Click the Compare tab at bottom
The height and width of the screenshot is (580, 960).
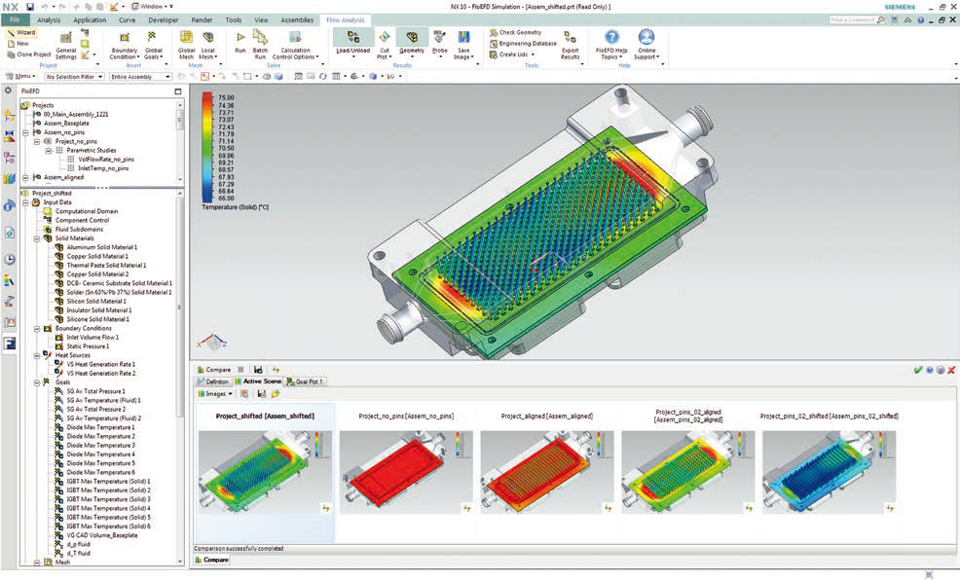pos(211,560)
